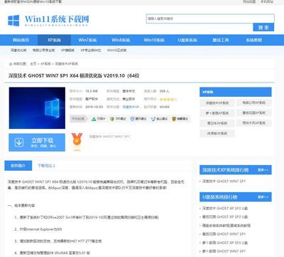The height and width of the screenshot is (257, 284).
Task: Click the page title 深度技术 GHOST WIN7 SP1 X64
Action: click(74, 75)
